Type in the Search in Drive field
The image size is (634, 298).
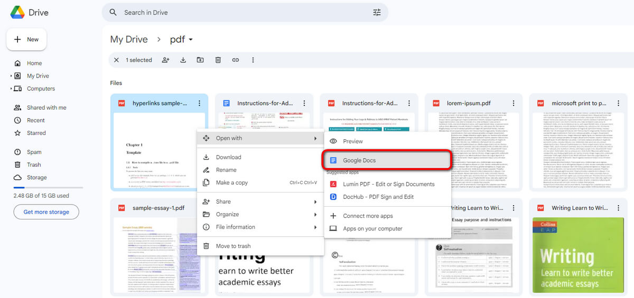click(x=243, y=13)
